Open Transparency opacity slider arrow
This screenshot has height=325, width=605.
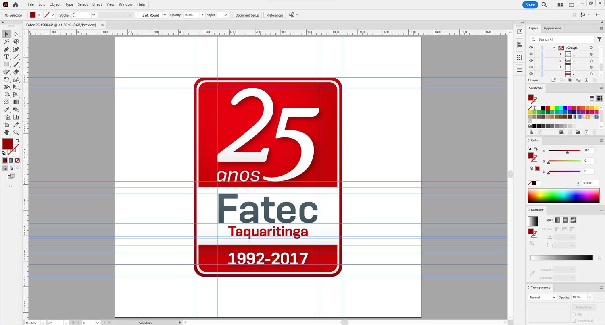point(590,297)
